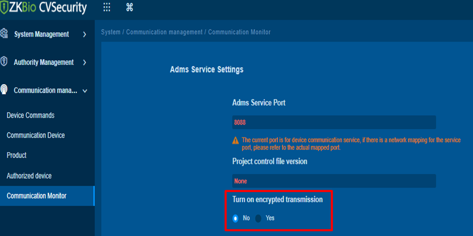Click the orange warning triangle icon
The height and width of the screenshot is (236, 473).
click(x=236, y=141)
